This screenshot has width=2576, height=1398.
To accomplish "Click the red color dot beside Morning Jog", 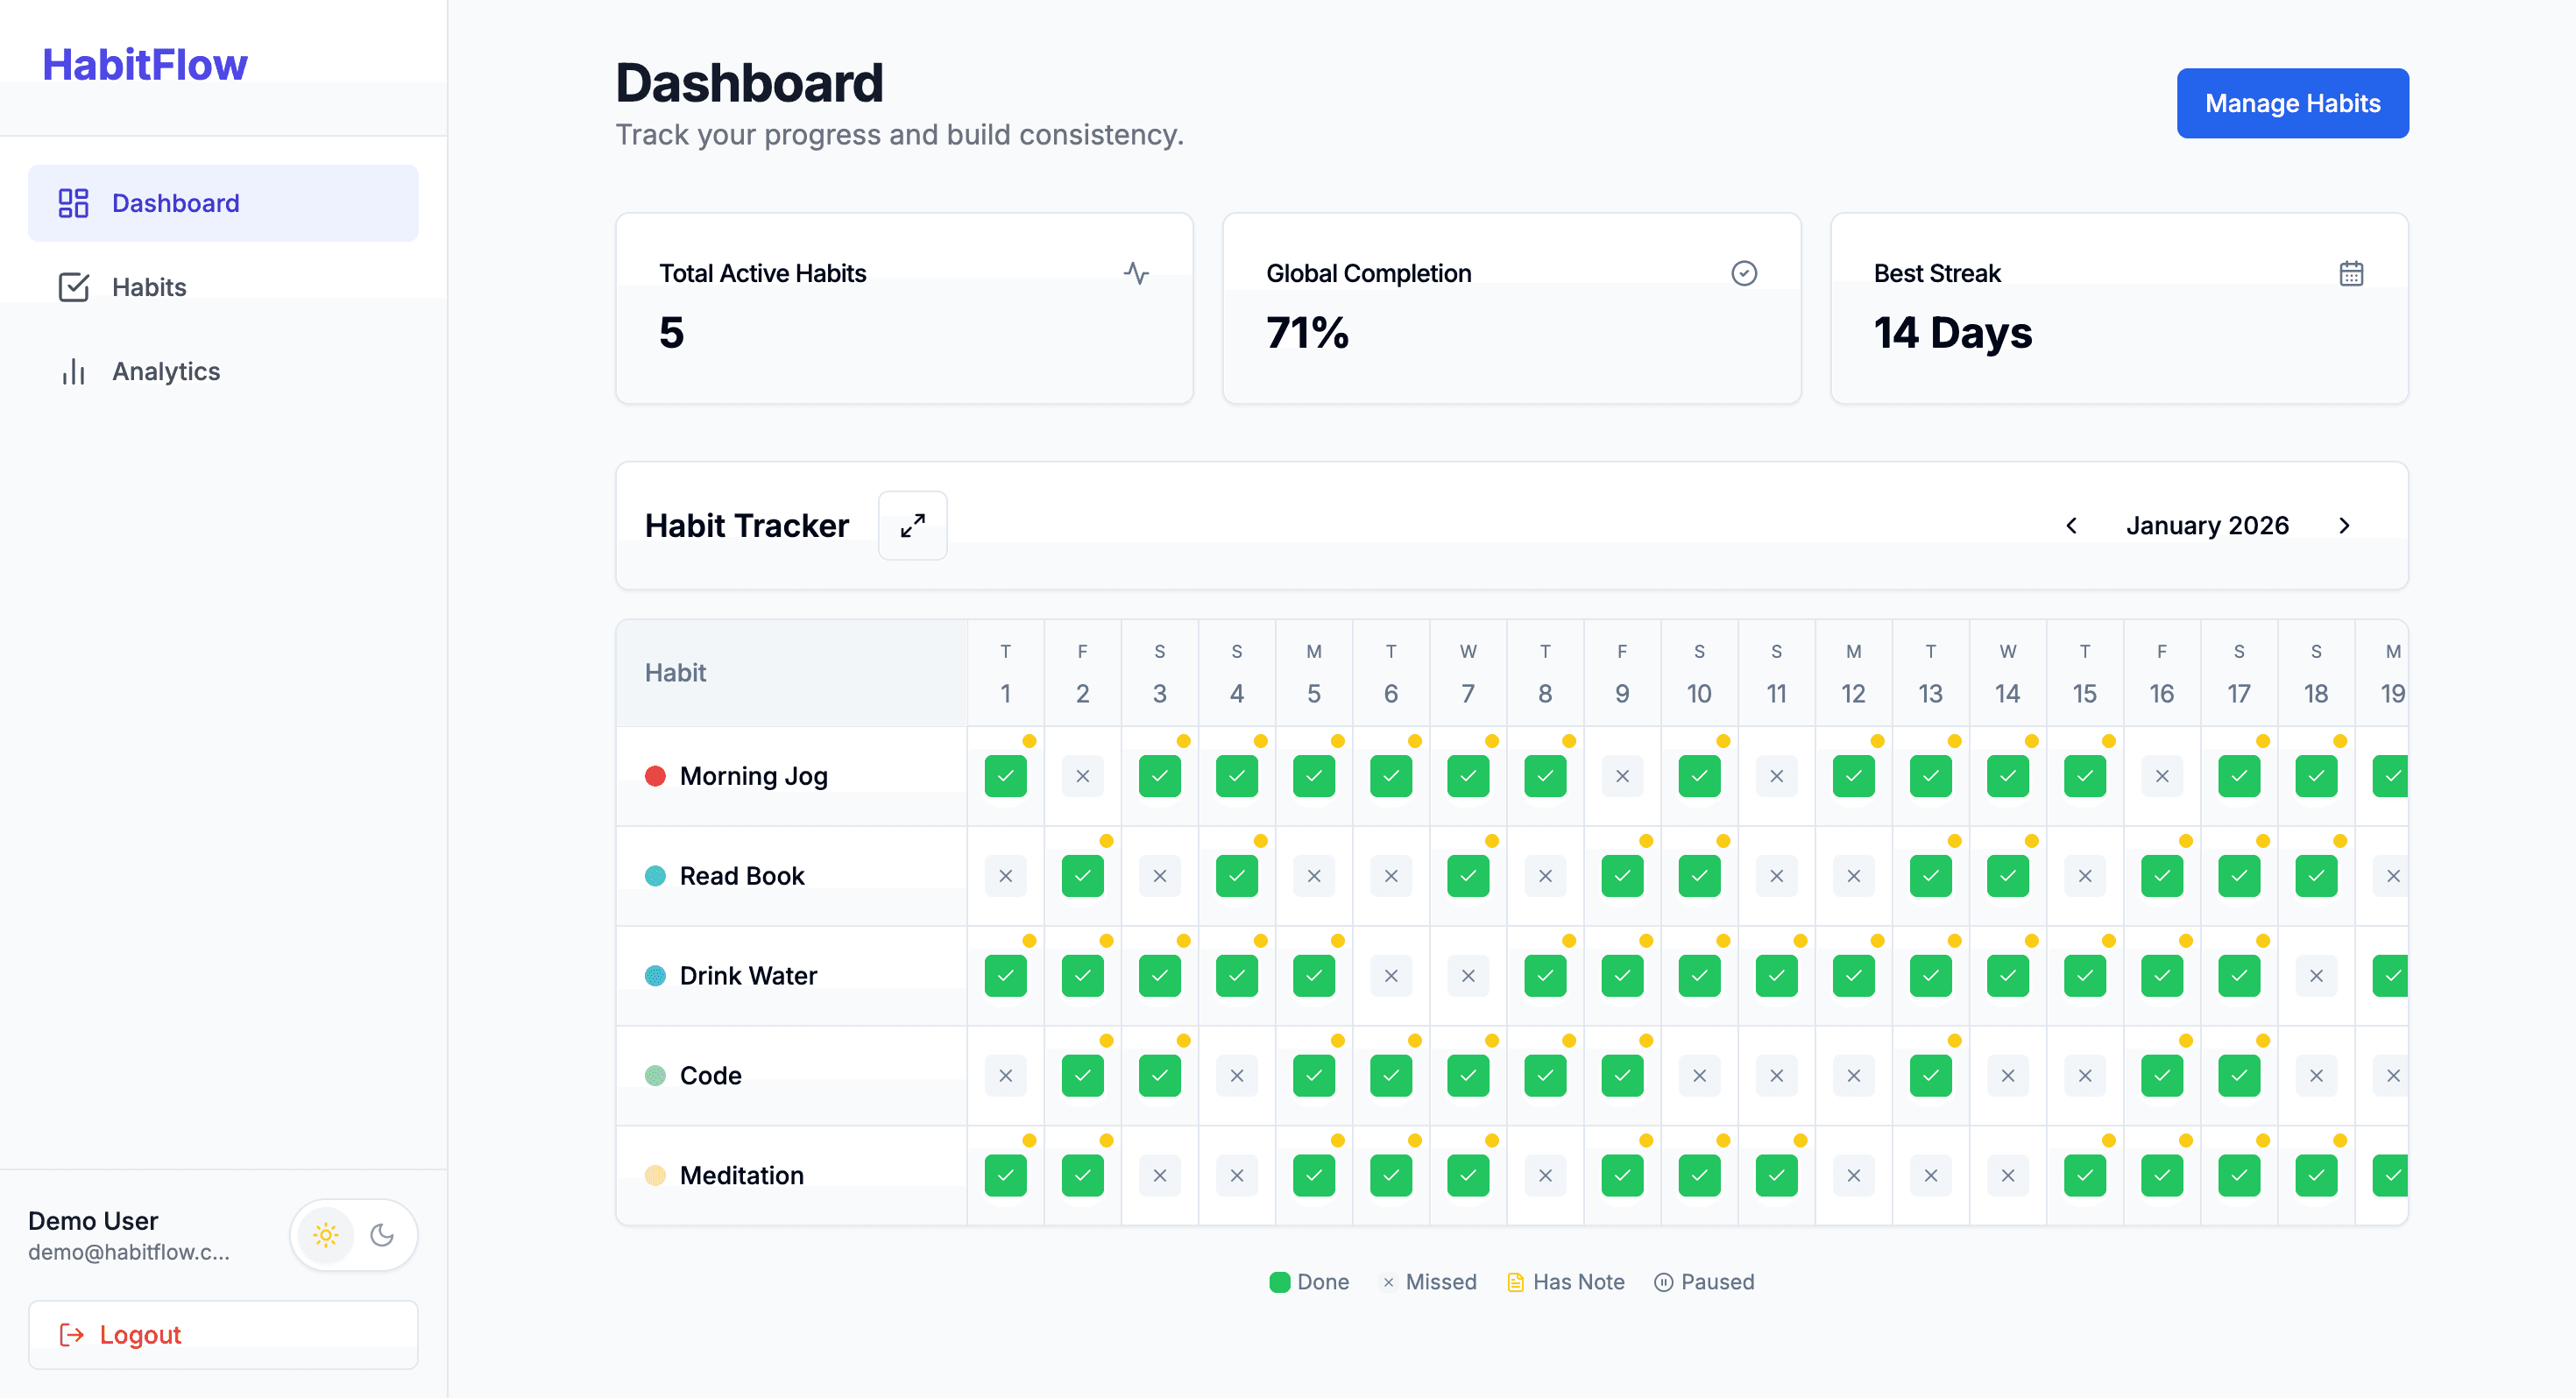I will pyautogui.click(x=657, y=775).
